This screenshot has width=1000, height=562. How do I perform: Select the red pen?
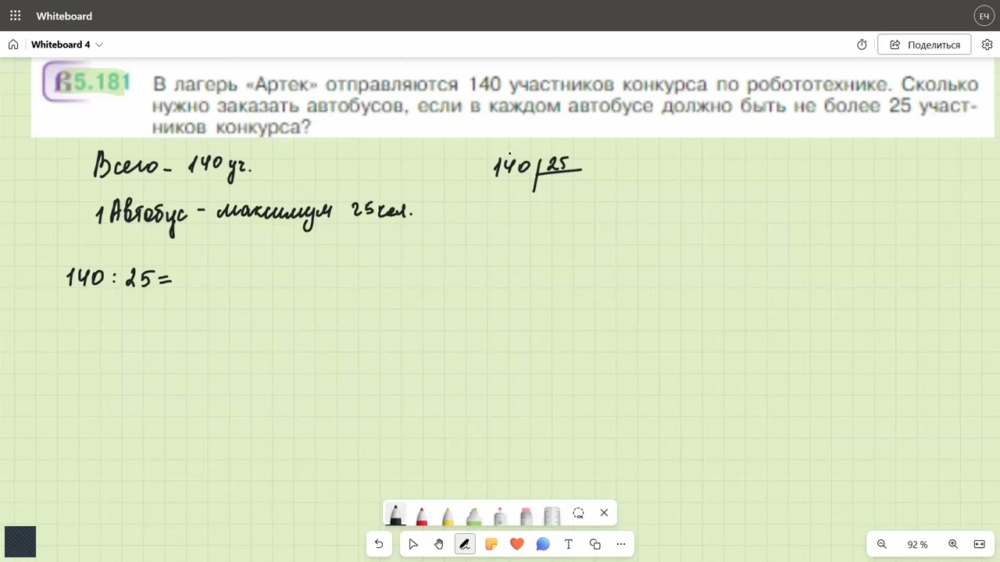422,515
